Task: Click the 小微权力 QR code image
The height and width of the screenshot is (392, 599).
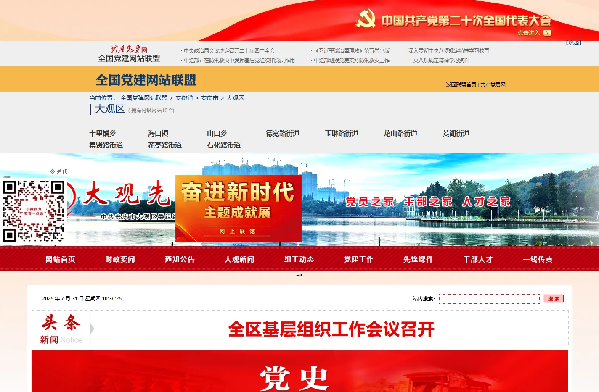Action: [34, 211]
